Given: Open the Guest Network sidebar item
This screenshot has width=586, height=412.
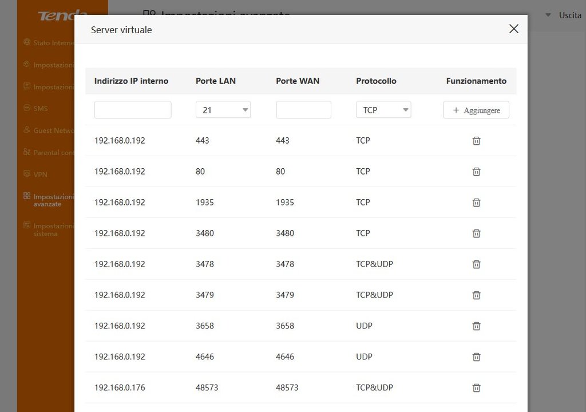Looking at the screenshot, I should 52,130.
